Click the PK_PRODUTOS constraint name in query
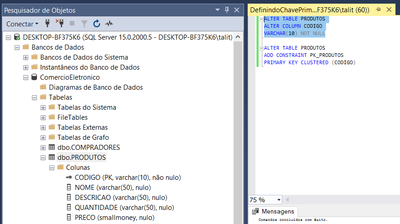 pos(327,55)
